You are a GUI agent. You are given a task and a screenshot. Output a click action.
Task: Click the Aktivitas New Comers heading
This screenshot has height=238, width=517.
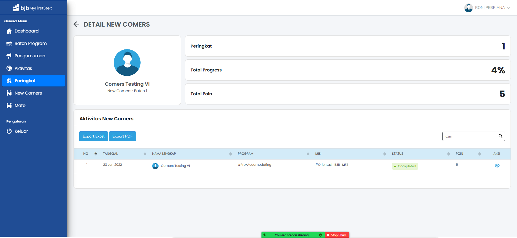coord(106,119)
